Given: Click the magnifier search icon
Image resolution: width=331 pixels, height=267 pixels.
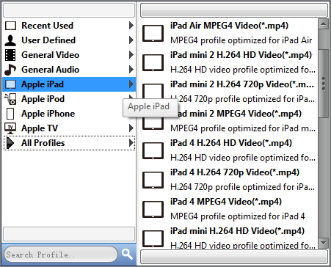Looking at the screenshot, I should point(127,255).
